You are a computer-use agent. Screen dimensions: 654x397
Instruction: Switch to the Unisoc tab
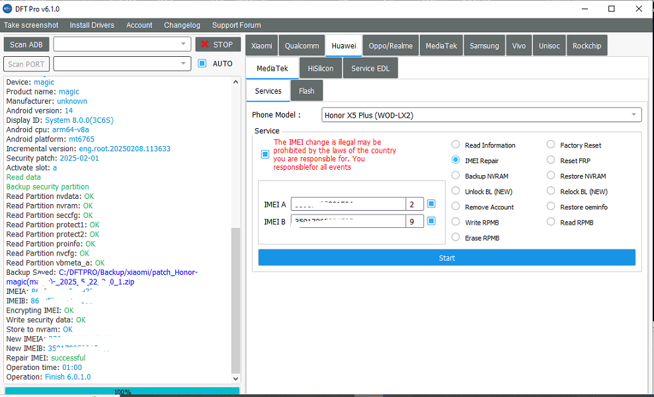tap(549, 46)
